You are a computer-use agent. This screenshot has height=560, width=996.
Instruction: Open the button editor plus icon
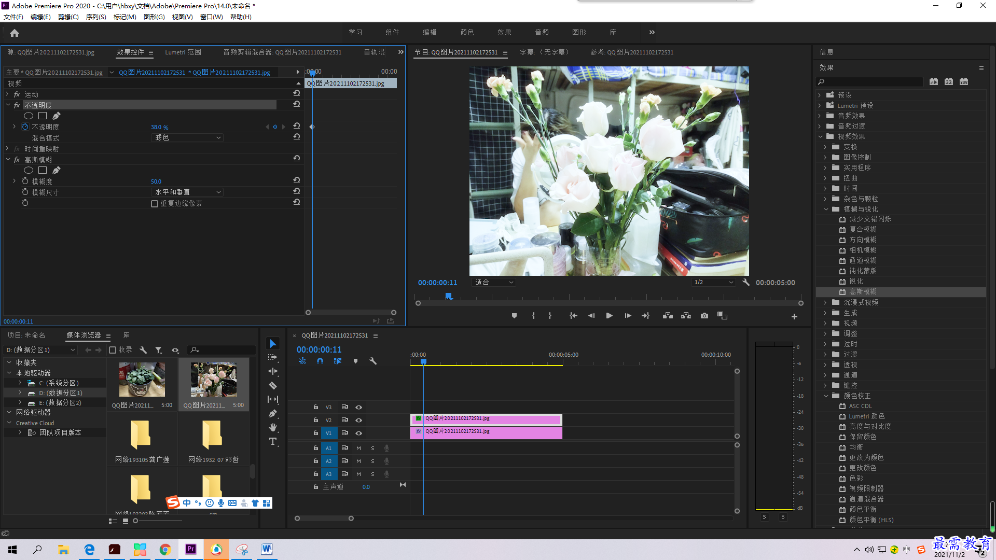[x=794, y=316]
